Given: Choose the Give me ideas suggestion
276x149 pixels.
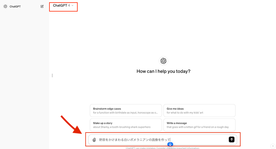Looking at the screenshot, I should tap(199, 110).
